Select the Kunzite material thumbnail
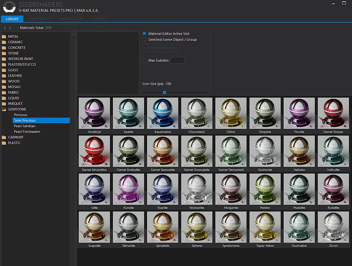The height and width of the screenshot is (266, 352). tap(129, 189)
